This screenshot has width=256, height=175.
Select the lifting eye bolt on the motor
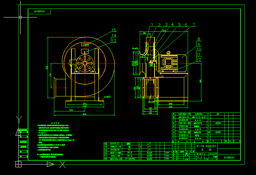[168, 53]
